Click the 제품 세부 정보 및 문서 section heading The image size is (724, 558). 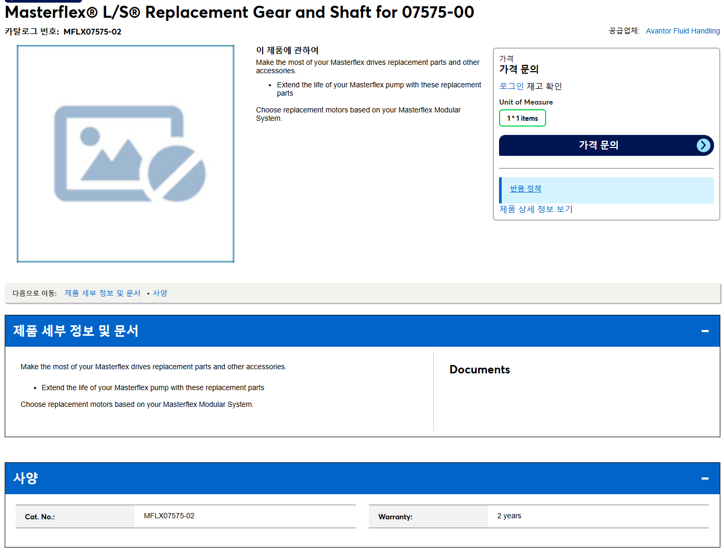pyautogui.click(x=76, y=331)
